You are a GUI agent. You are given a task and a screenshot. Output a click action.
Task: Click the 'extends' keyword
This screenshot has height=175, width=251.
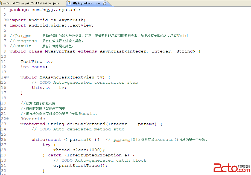[87, 51]
